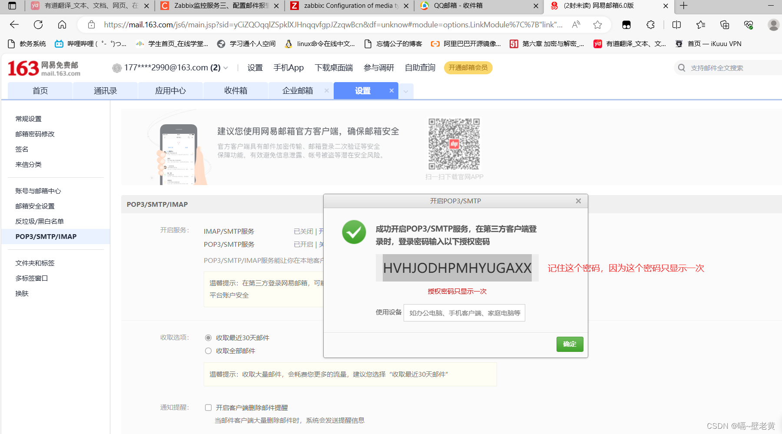This screenshot has height=434, width=782.
Task: Open 来信分类 in sidebar
Action: click(29, 164)
